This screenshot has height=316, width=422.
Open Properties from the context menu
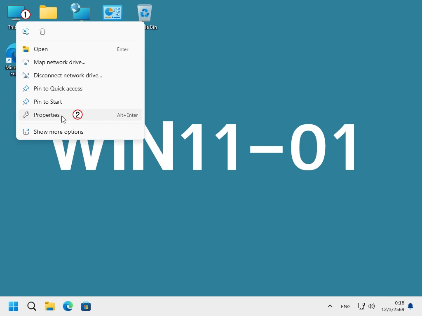click(80, 115)
